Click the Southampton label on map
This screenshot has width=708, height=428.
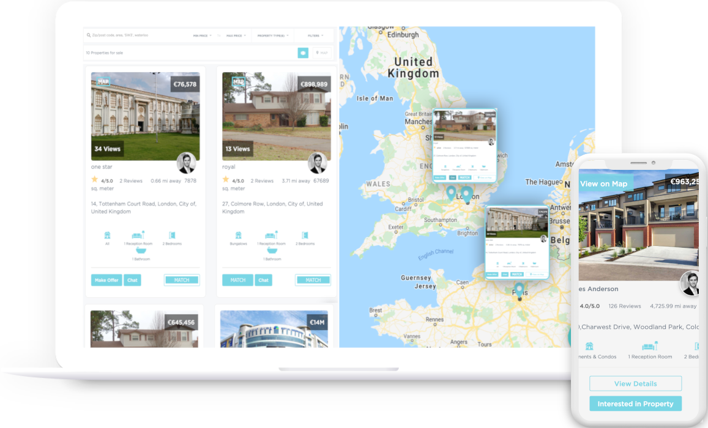440,220
